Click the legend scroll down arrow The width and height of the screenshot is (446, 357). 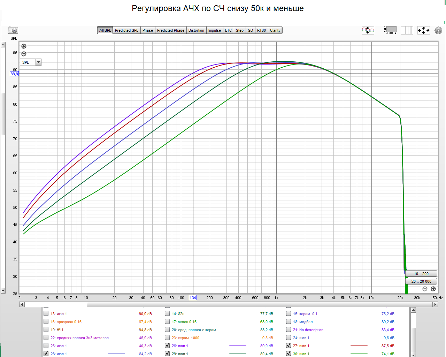[413, 355]
